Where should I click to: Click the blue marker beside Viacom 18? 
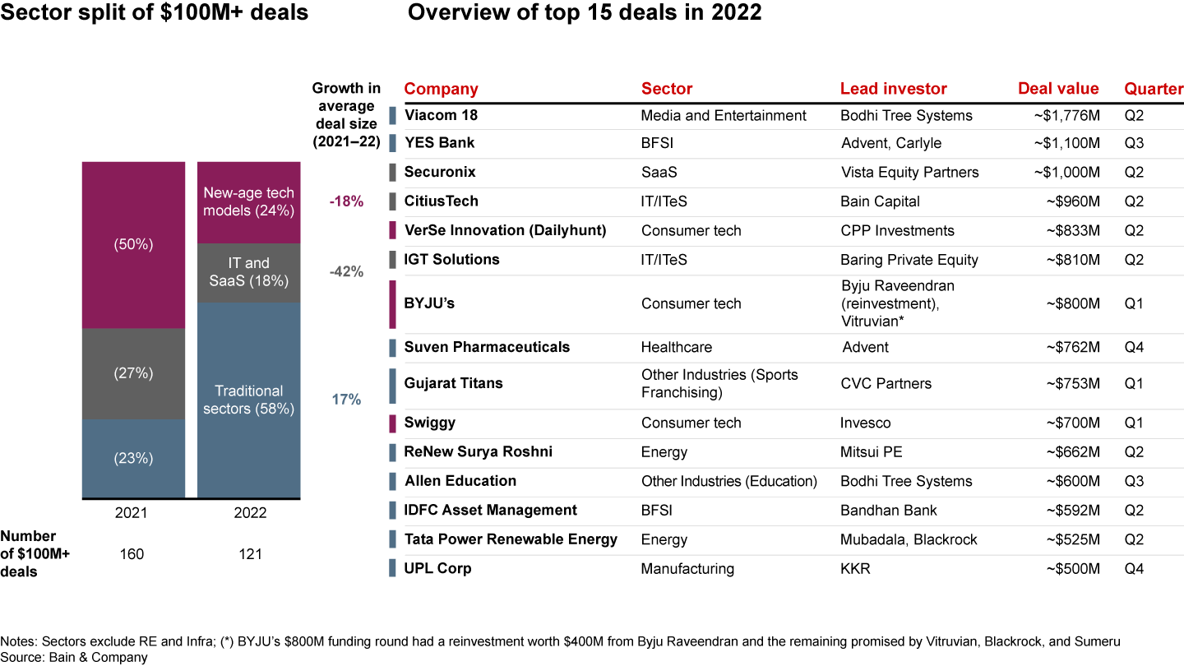click(x=392, y=116)
